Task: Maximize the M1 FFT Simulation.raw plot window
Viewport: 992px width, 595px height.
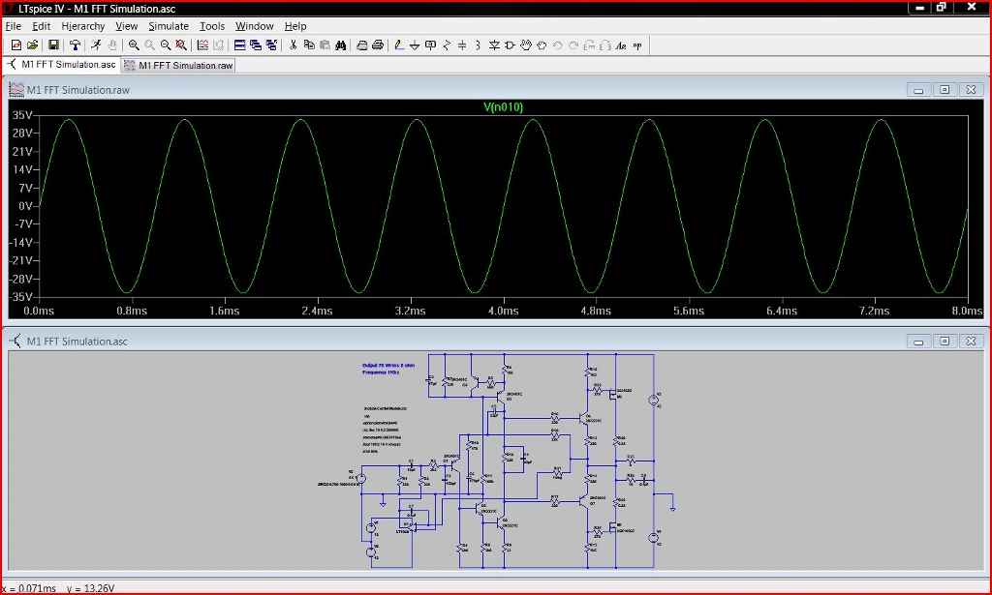Action: coord(945,90)
